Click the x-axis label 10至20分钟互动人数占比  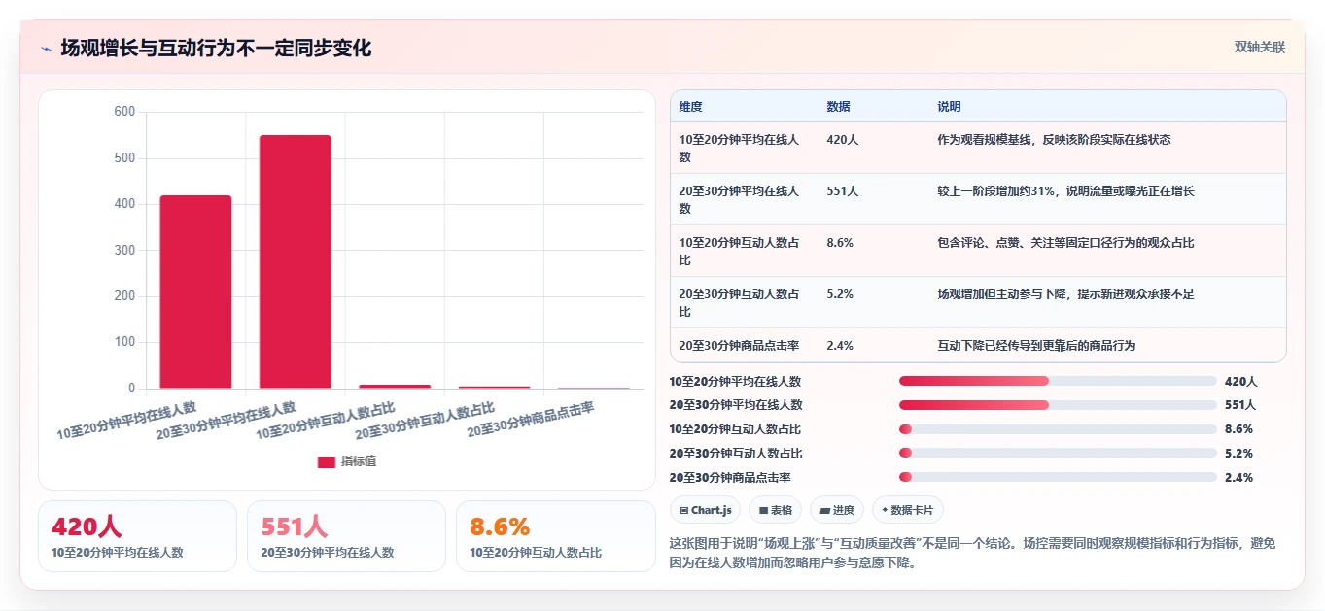325,421
